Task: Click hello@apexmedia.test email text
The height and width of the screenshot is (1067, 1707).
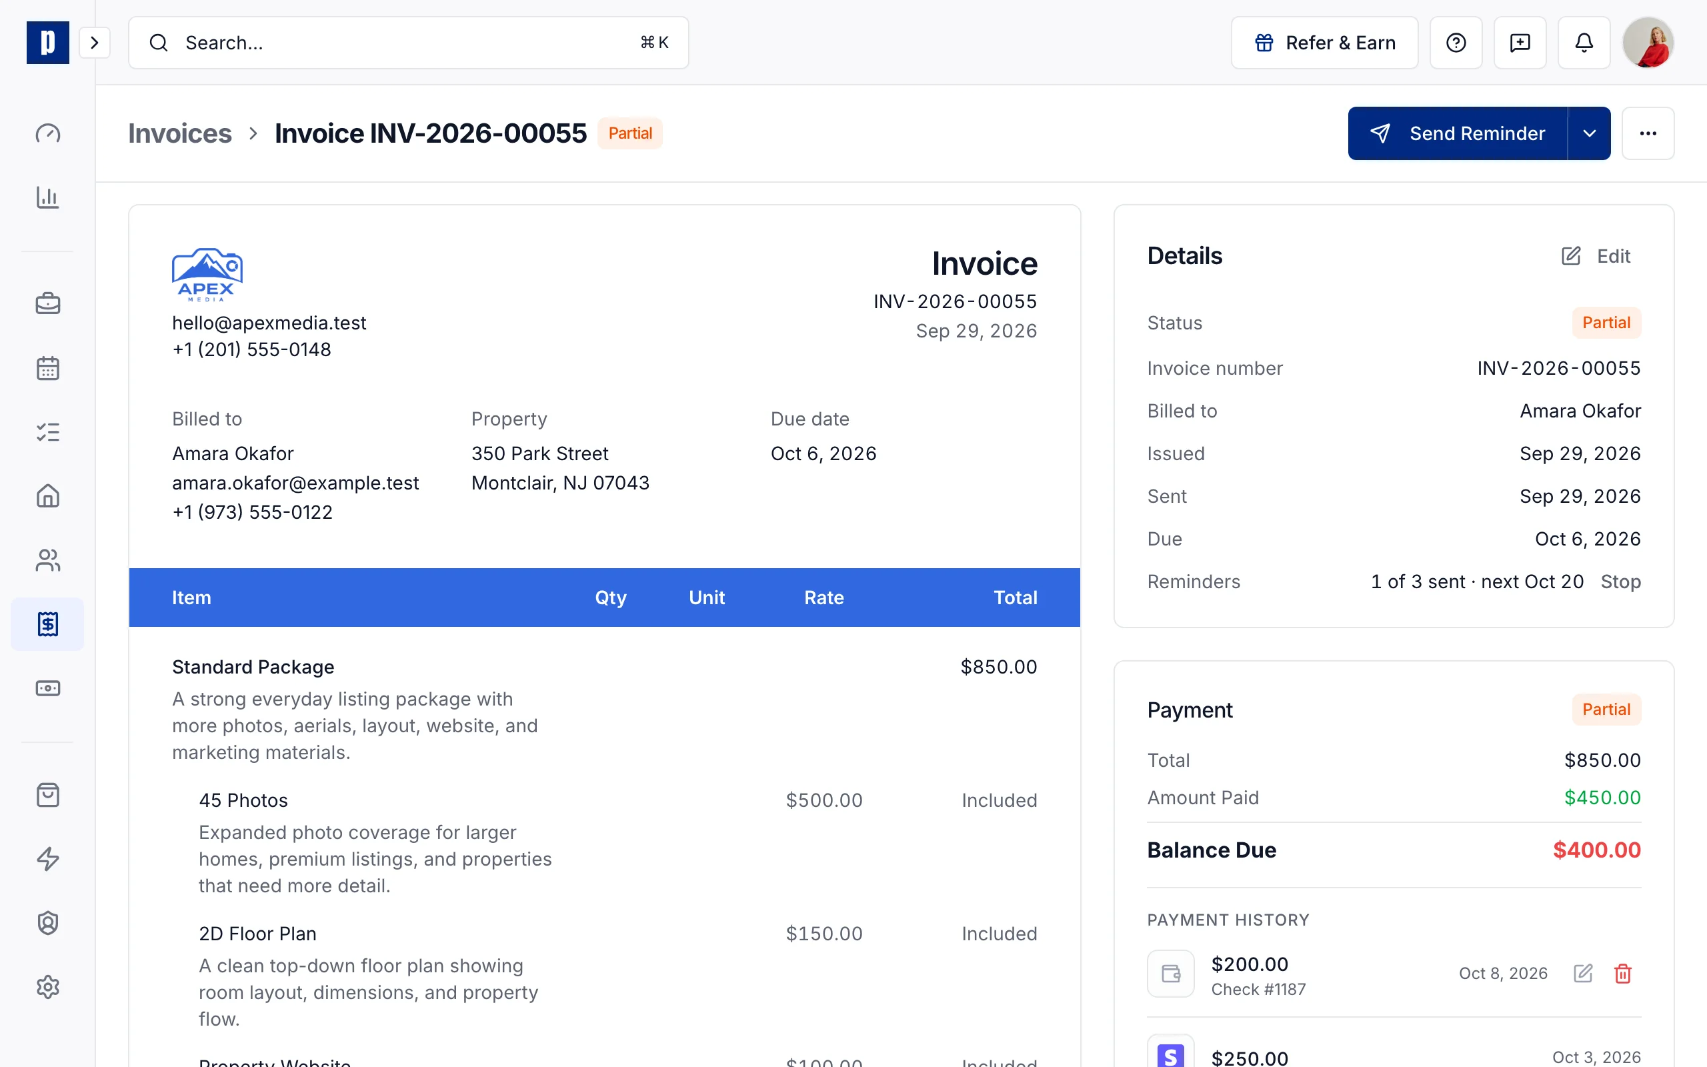Action: tap(269, 323)
